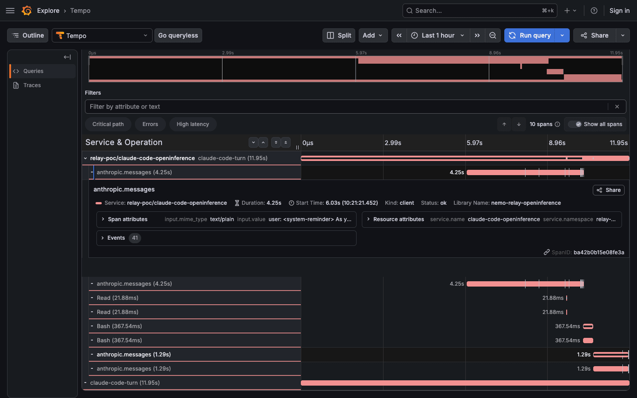This screenshot has height=398, width=637.
Task: Select second Bash (367.54ms) span row
Action: click(x=195, y=341)
